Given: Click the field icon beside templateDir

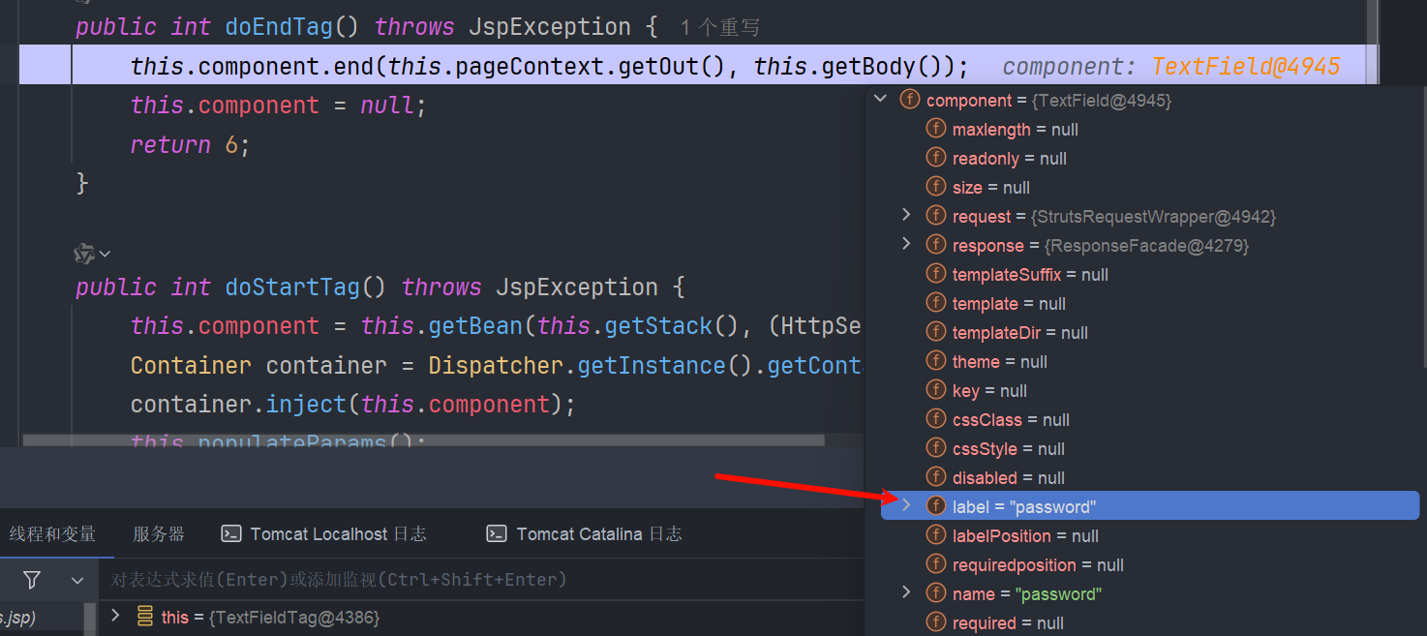Looking at the screenshot, I should pos(936,332).
